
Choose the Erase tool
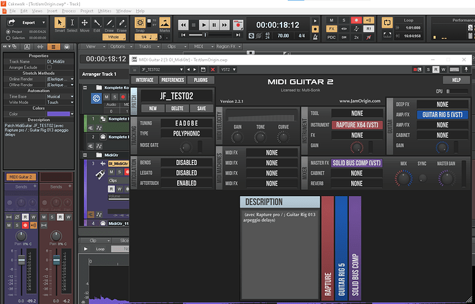coord(122,23)
